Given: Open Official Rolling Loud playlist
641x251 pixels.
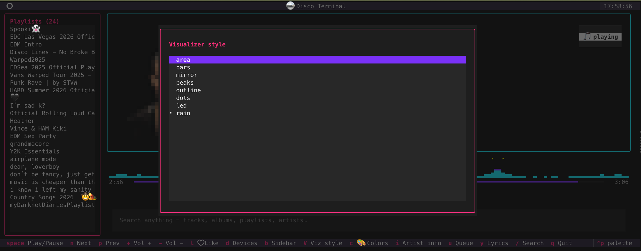Looking at the screenshot, I should pyautogui.click(x=52, y=113).
